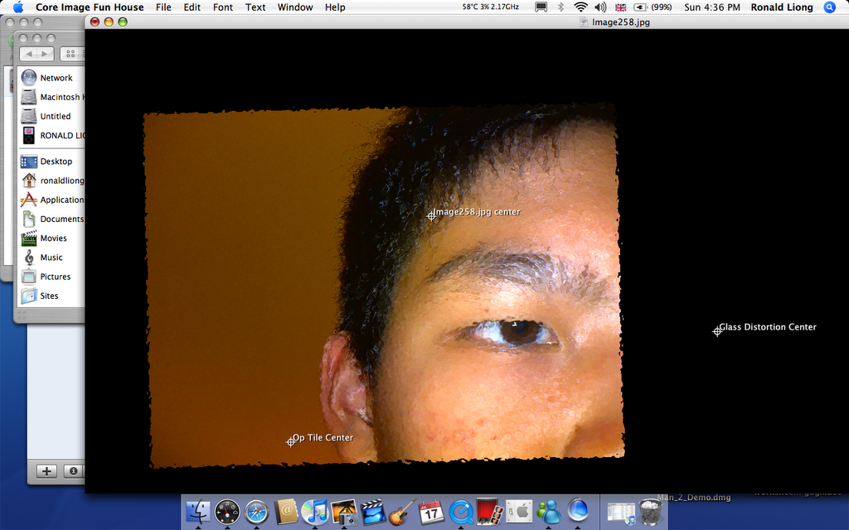Open the Core Image Fun House menu
Viewport: 849px width, 530px height.
90,7
